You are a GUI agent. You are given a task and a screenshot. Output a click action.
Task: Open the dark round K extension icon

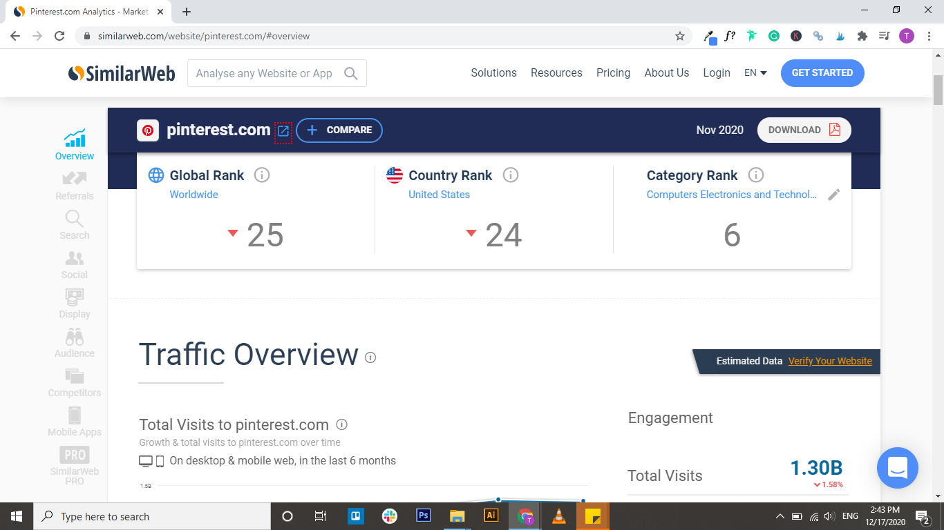click(796, 36)
